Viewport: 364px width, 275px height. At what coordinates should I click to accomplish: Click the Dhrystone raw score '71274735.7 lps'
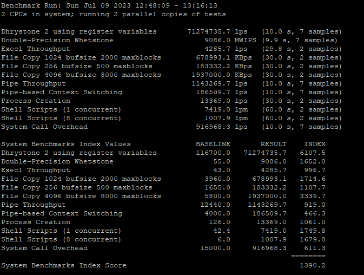(x=217, y=31)
